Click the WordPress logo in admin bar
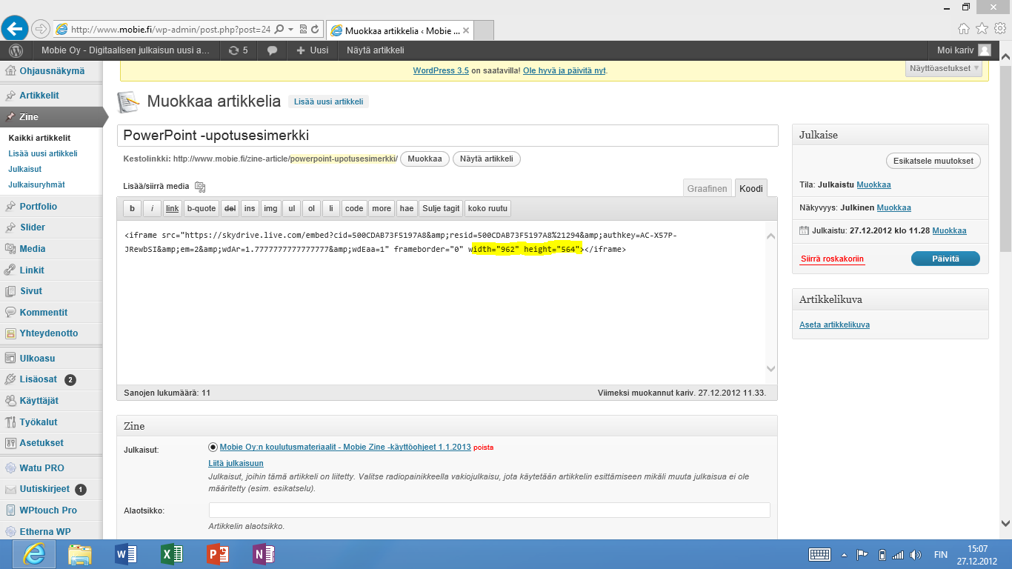The width and height of the screenshot is (1012, 569). (x=16, y=50)
